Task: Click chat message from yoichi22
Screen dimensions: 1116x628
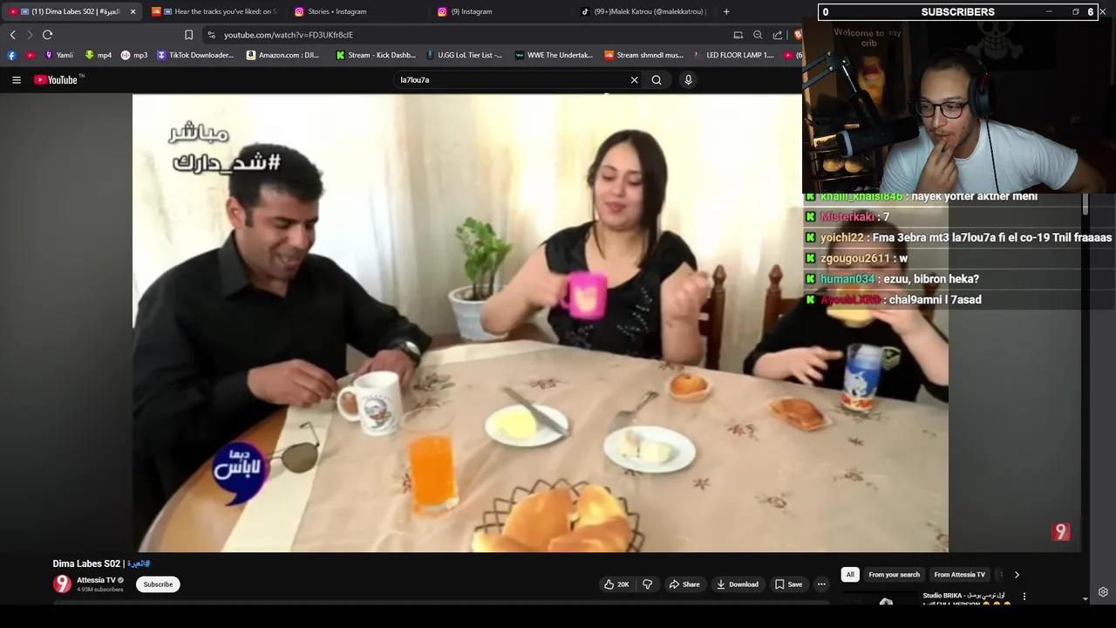Action: tap(958, 237)
